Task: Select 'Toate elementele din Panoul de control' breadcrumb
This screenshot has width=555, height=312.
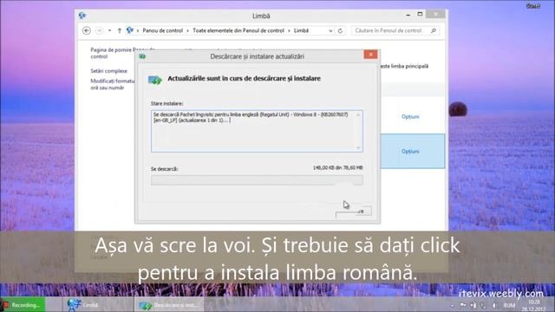Action: (x=238, y=31)
